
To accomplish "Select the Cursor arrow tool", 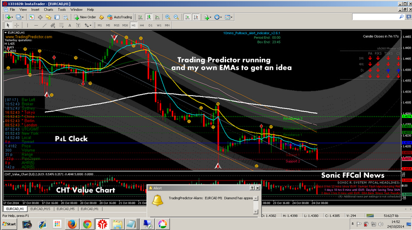I will click(8, 25).
